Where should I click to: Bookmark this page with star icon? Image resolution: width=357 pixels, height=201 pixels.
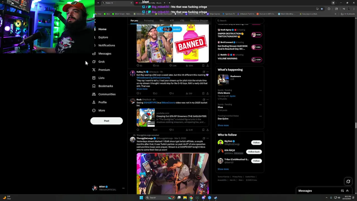tap(322, 9)
